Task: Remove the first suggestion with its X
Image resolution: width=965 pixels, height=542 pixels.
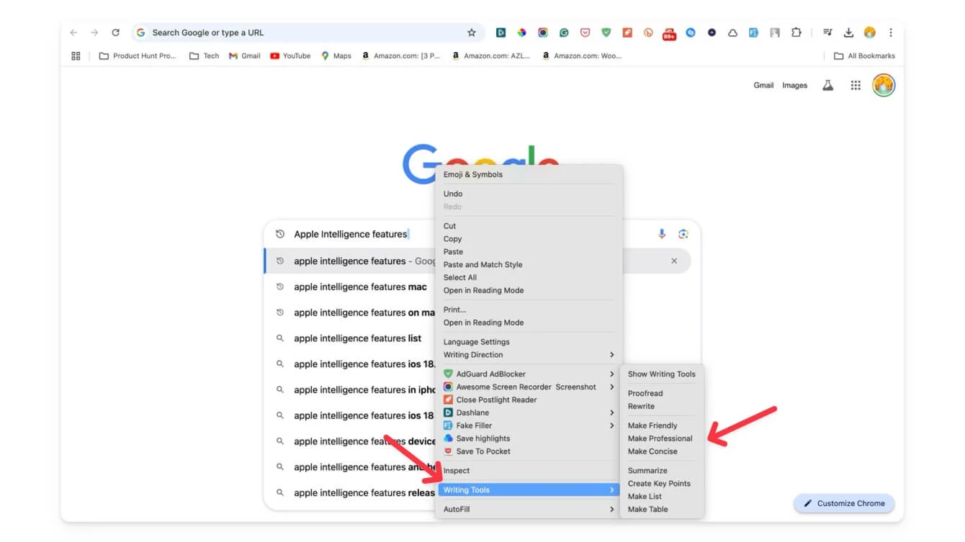Action: pyautogui.click(x=674, y=261)
